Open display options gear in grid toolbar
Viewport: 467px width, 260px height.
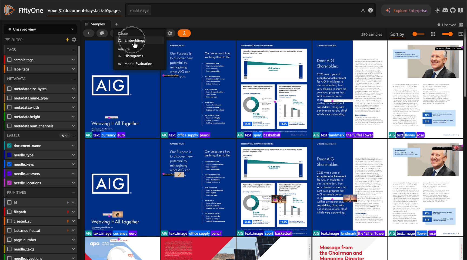[x=170, y=33]
